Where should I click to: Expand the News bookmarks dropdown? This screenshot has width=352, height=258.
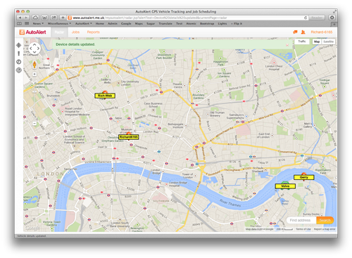click(x=38, y=23)
